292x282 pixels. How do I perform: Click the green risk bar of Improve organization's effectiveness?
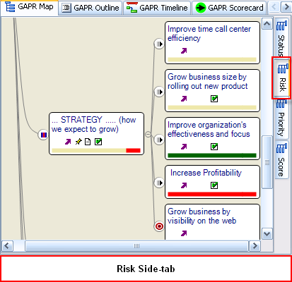point(212,155)
